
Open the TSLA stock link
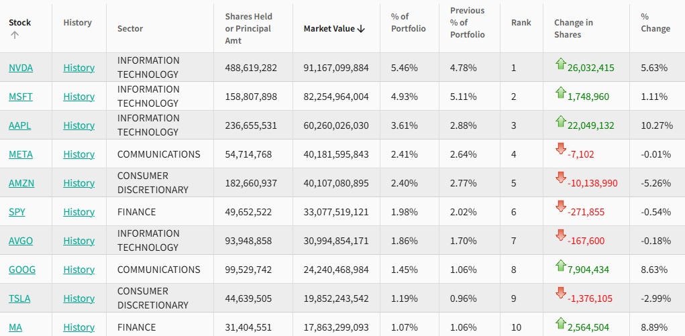[x=19, y=298]
